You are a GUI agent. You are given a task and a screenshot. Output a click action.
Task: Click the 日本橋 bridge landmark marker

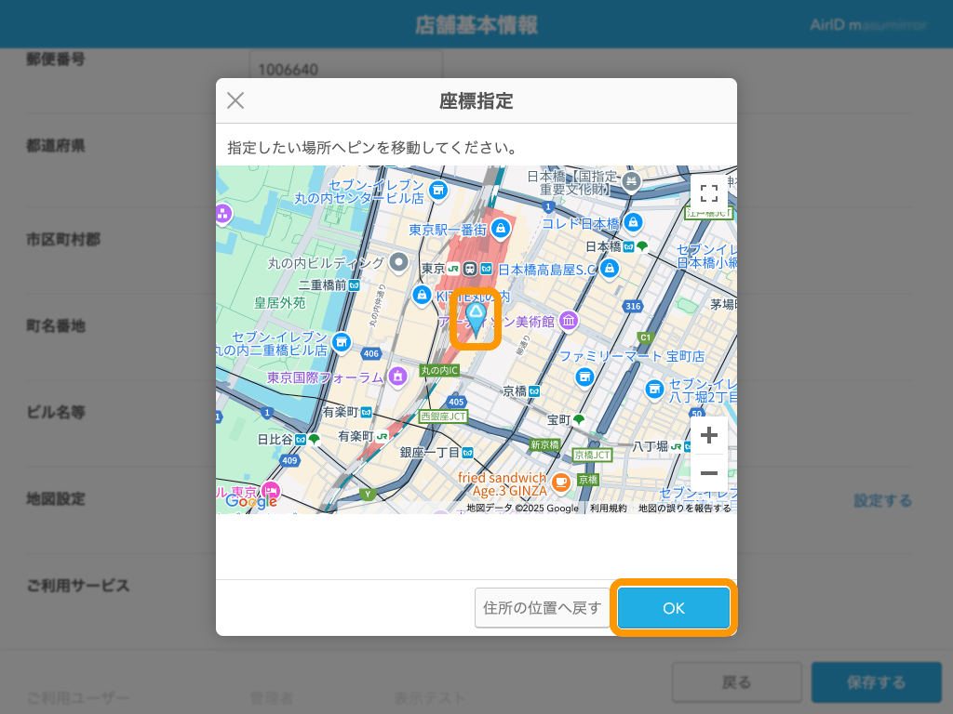point(632,181)
